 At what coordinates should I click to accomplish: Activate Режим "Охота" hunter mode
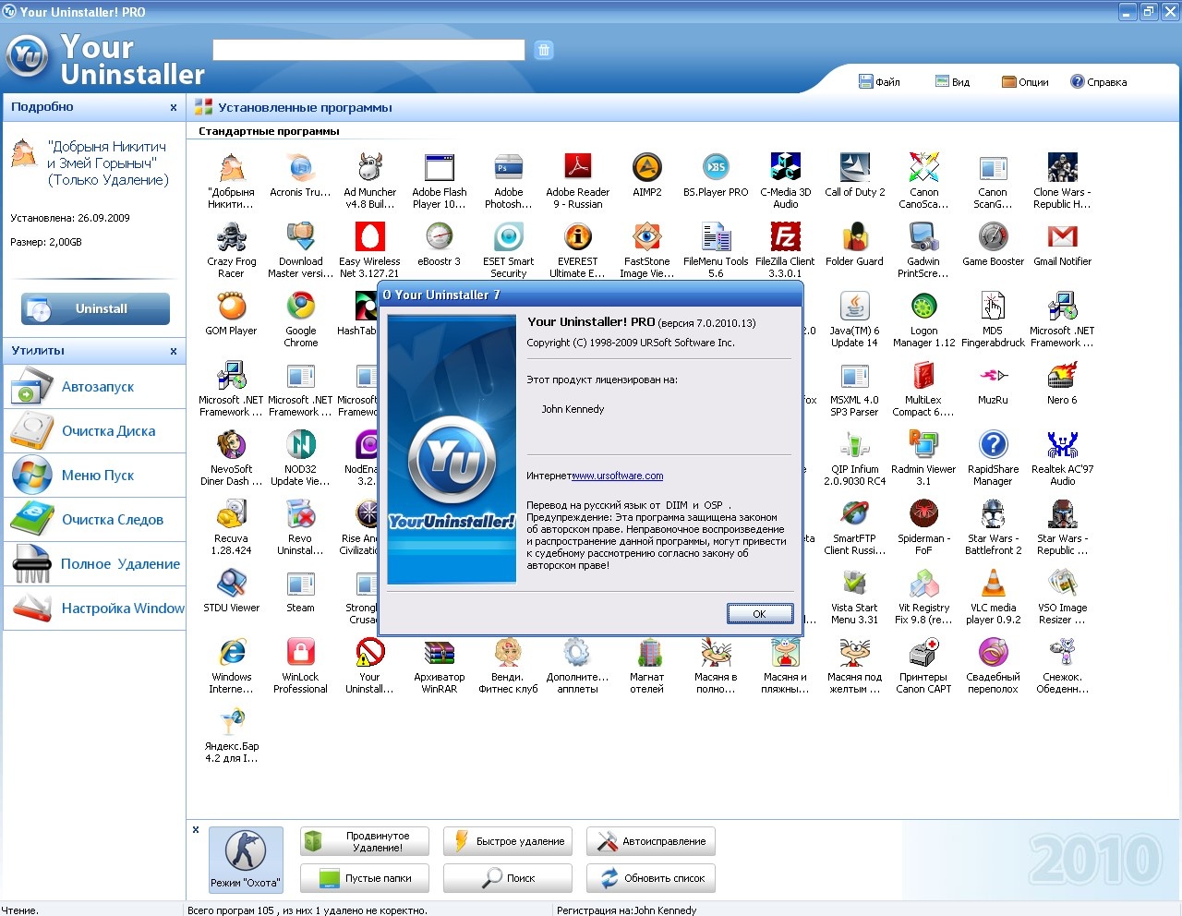(246, 859)
